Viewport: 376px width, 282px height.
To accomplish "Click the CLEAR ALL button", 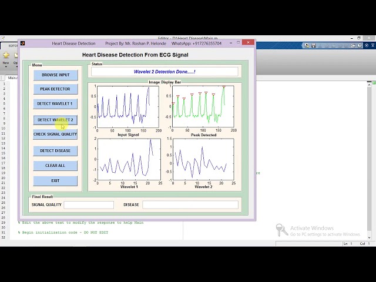I will click(55, 166).
